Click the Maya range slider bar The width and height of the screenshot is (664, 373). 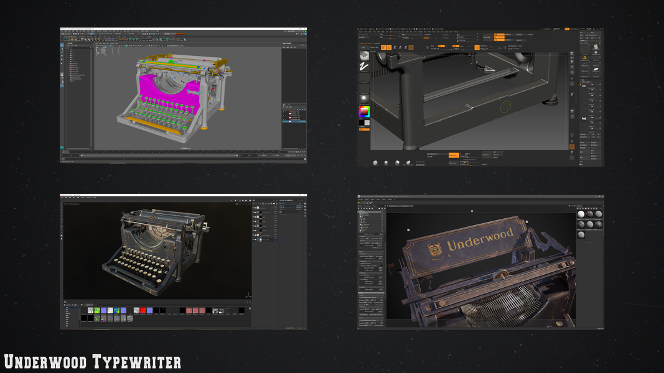[159, 155]
